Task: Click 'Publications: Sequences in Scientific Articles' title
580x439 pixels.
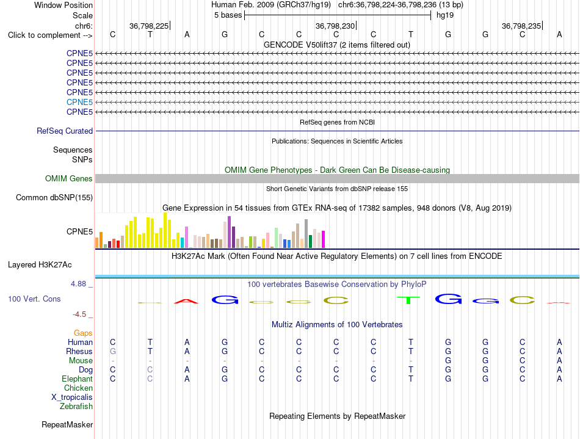Action: pyautogui.click(x=337, y=141)
